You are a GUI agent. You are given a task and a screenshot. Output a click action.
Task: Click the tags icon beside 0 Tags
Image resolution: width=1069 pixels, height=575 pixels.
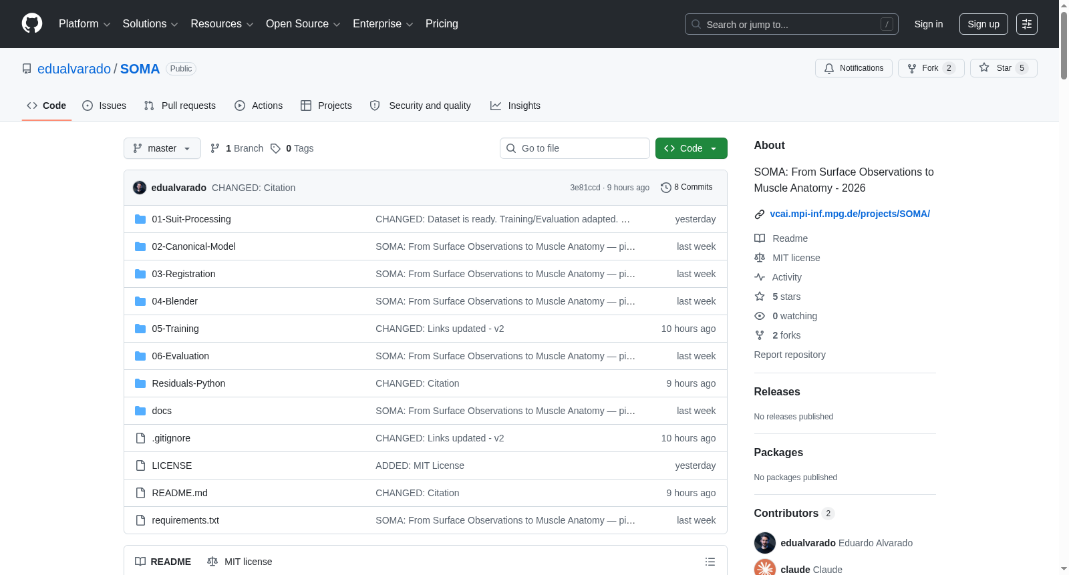pyautogui.click(x=275, y=148)
